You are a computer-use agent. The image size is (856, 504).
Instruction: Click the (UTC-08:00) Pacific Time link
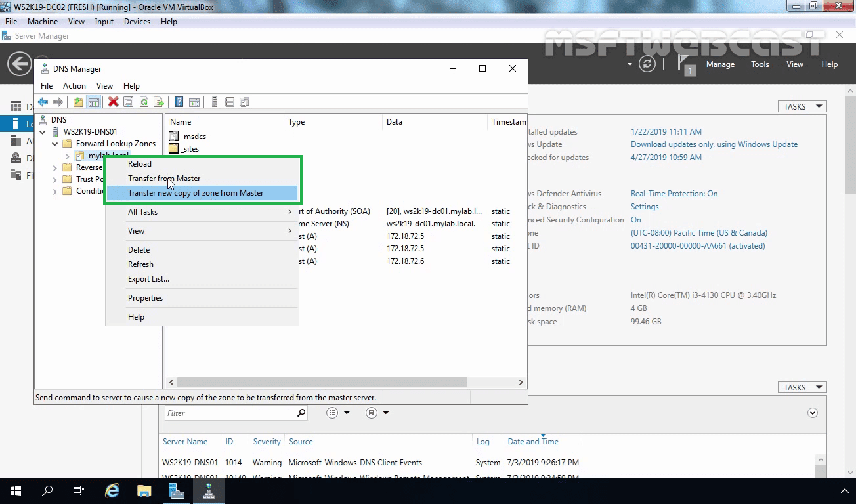pyautogui.click(x=699, y=233)
